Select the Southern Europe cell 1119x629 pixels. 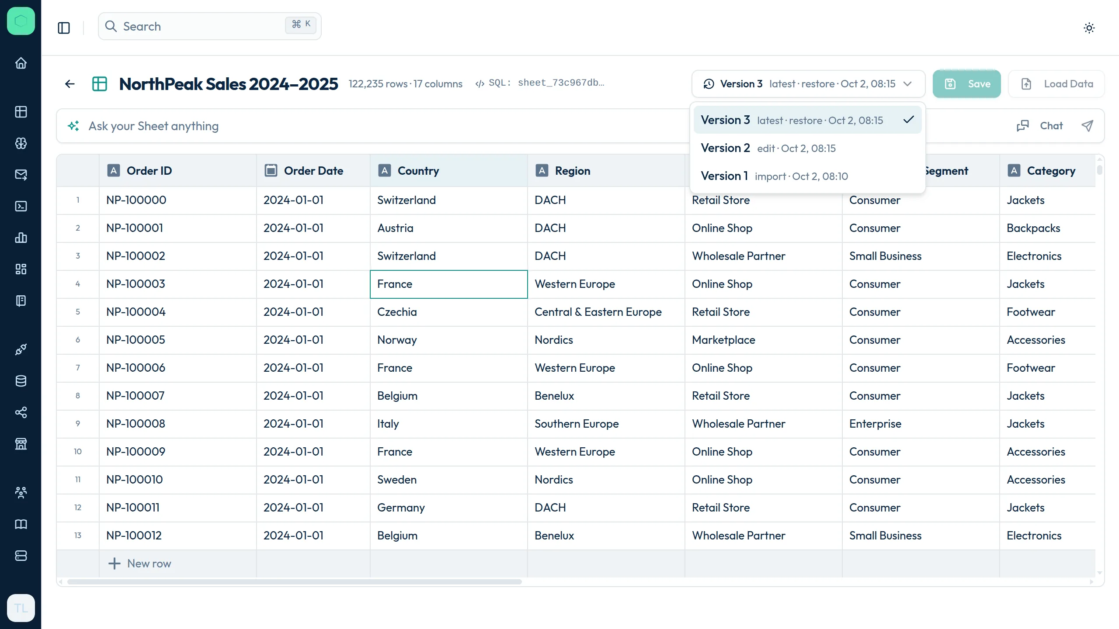tap(606, 424)
